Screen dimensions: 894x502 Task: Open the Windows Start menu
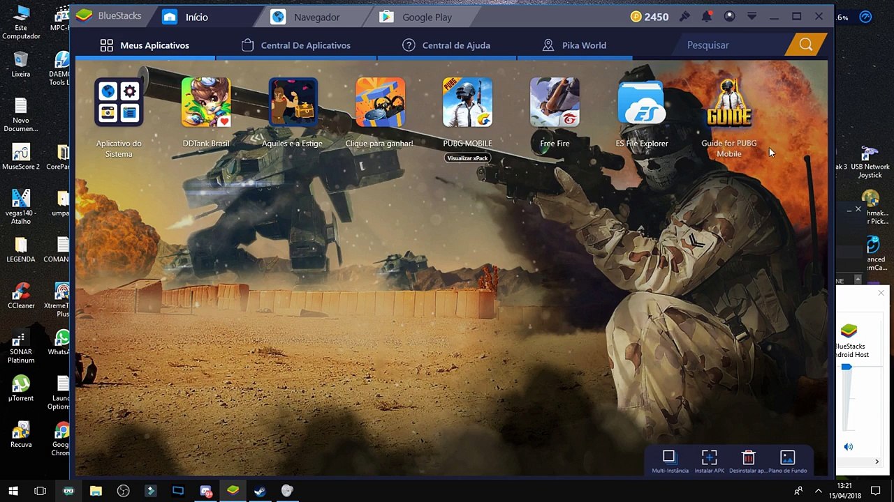click(13, 491)
